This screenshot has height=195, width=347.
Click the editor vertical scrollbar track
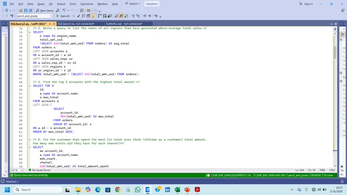(x=335, y=99)
